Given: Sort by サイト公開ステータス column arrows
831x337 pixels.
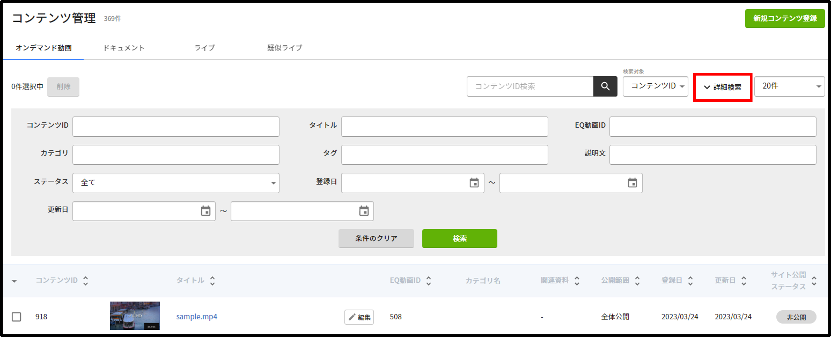Looking at the screenshot, I should (814, 280).
